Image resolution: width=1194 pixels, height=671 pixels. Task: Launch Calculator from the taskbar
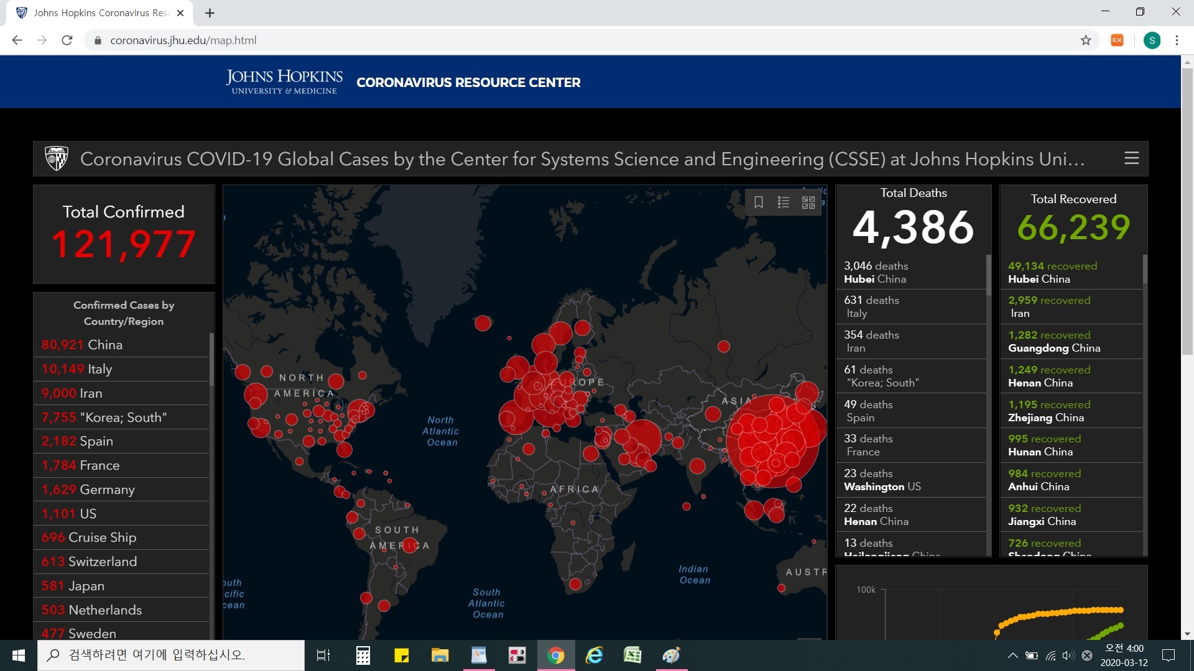click(363, 655)
